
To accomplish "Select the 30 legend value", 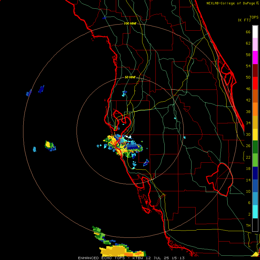I will (x=248, y=134).
